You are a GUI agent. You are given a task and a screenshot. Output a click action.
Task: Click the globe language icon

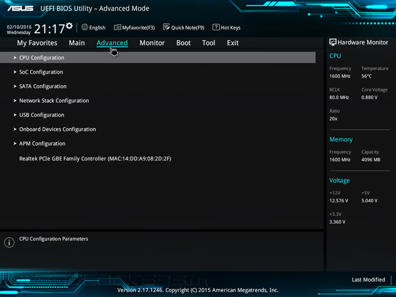[x=85, y=27]
